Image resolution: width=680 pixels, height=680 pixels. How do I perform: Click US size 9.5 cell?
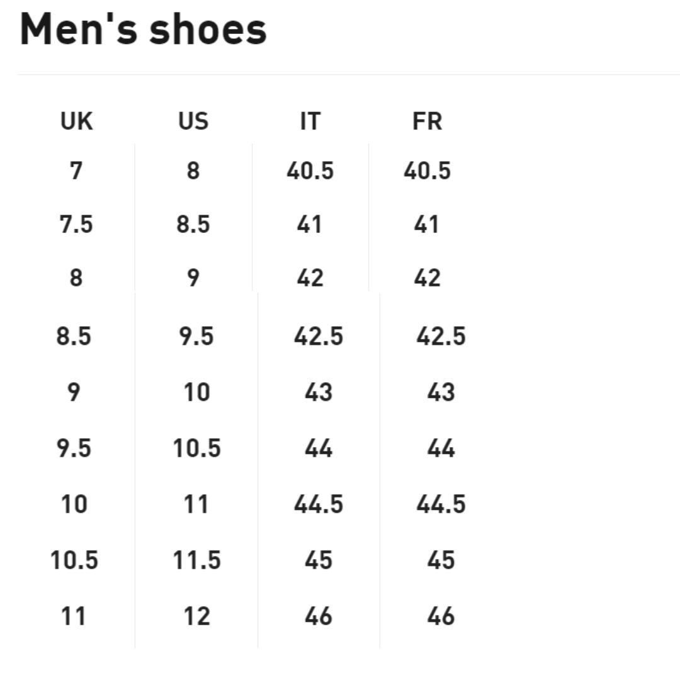tap(196, 336)
